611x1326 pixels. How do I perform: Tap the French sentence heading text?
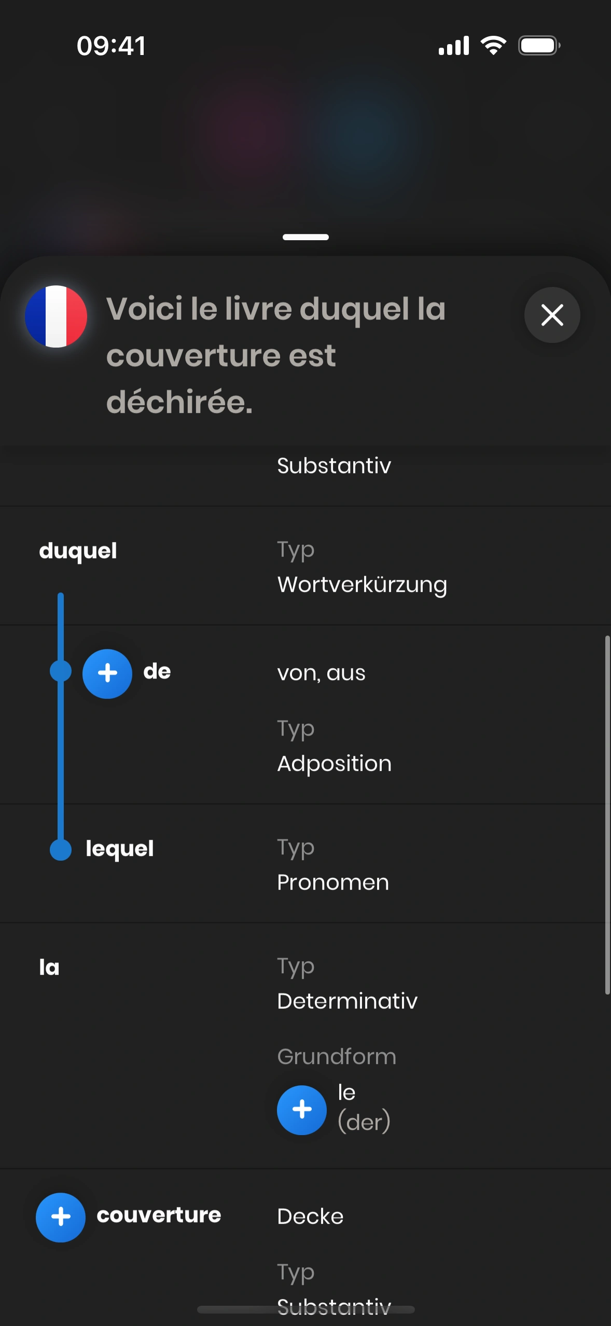[275, 355]
